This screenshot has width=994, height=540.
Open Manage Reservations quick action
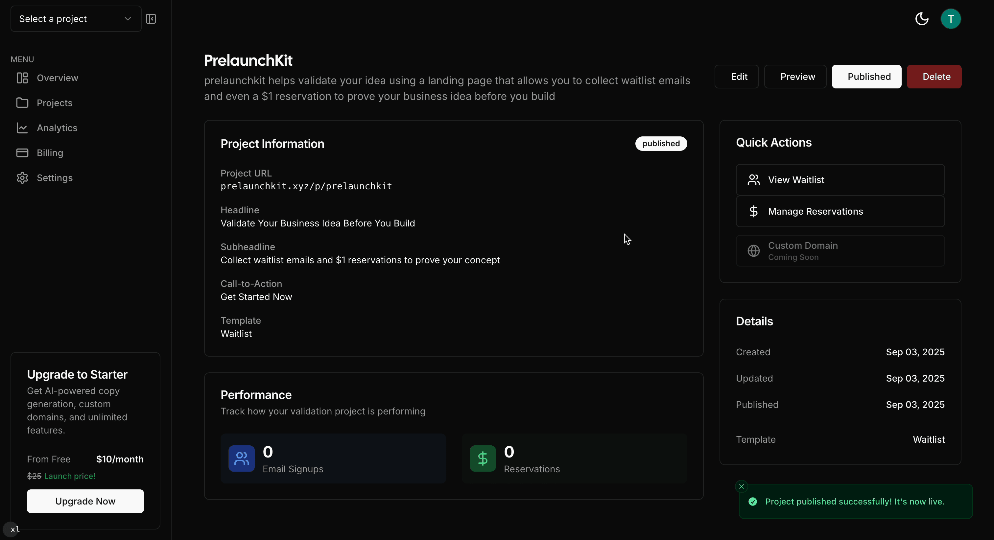(x=840, y=211)
